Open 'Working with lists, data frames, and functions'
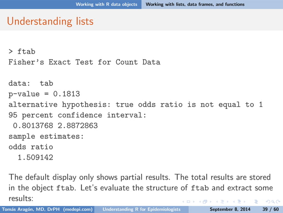283x213 pixels. click(195, 4)
